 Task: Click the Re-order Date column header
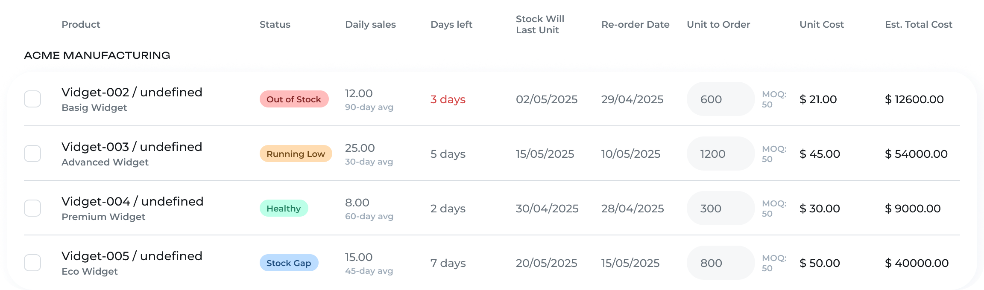click(x=635, y=24)
